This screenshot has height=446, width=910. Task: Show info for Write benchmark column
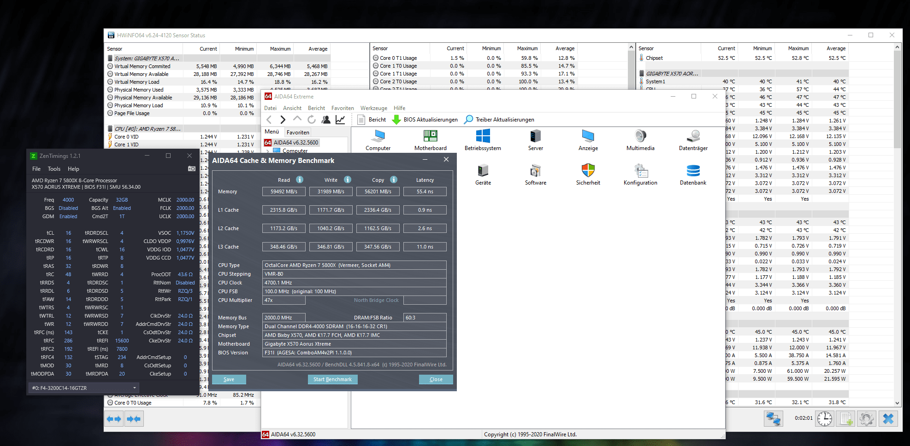(348, 180)
